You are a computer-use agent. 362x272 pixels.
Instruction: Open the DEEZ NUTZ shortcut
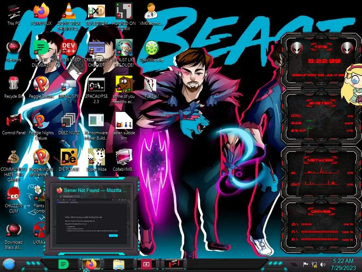[x=69, y=124]
